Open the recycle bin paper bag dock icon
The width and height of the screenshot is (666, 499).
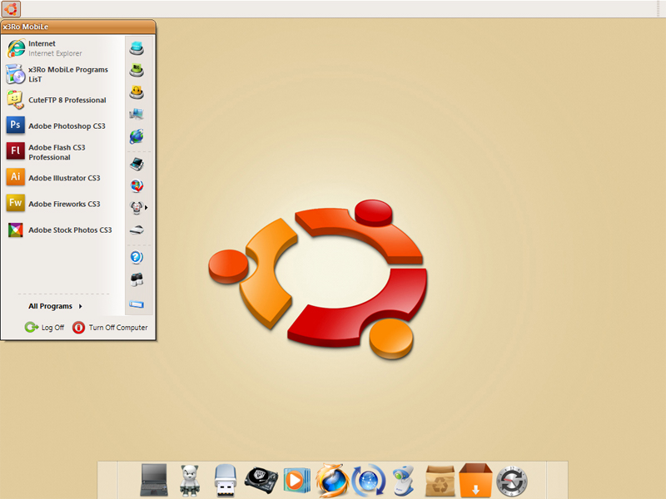[440, 481]
